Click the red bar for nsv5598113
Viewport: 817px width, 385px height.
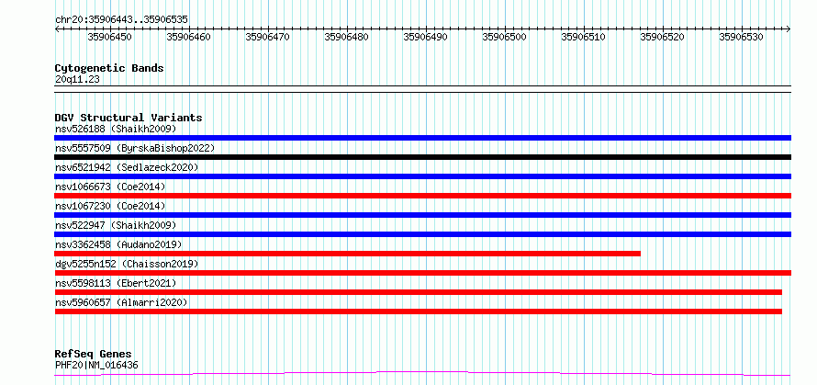419,292
